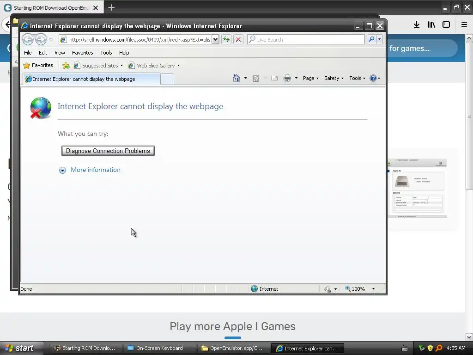
Task: Click the RSS feeds icon
Action: coord(256,79)
